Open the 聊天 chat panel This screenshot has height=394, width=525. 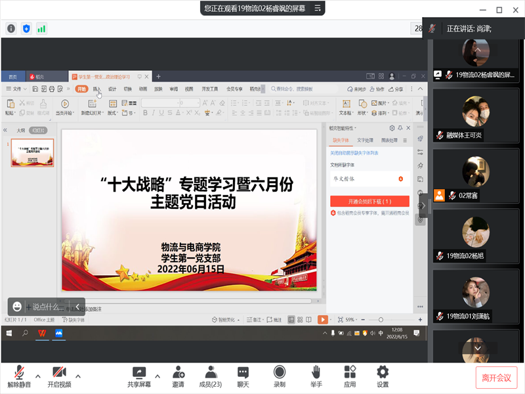(x=243, y=372)
